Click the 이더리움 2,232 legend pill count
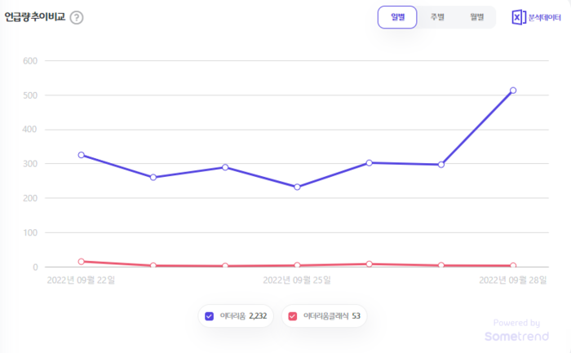The height and width of the screenshot is (353, 571). (x=256, y=315)
